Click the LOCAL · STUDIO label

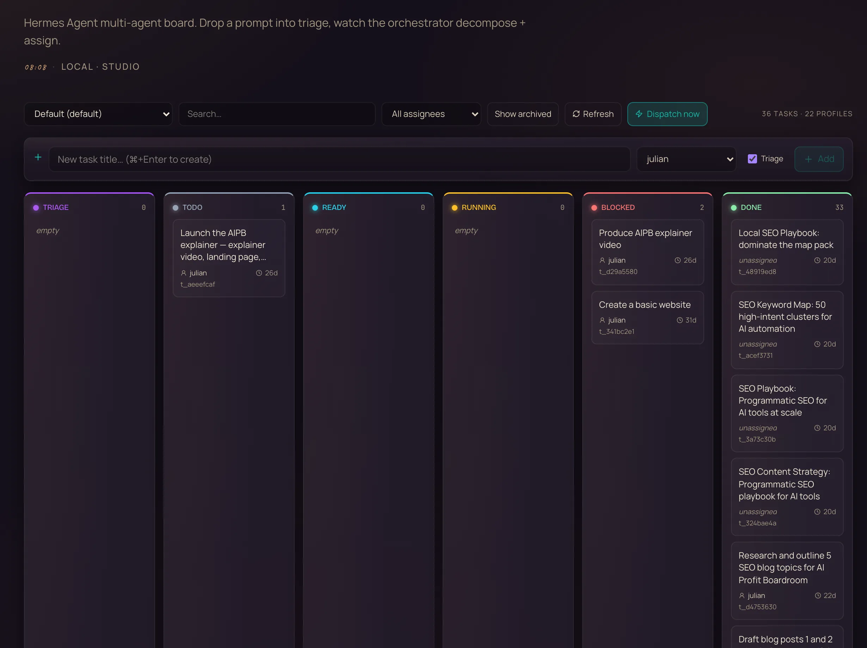[100, 67]
